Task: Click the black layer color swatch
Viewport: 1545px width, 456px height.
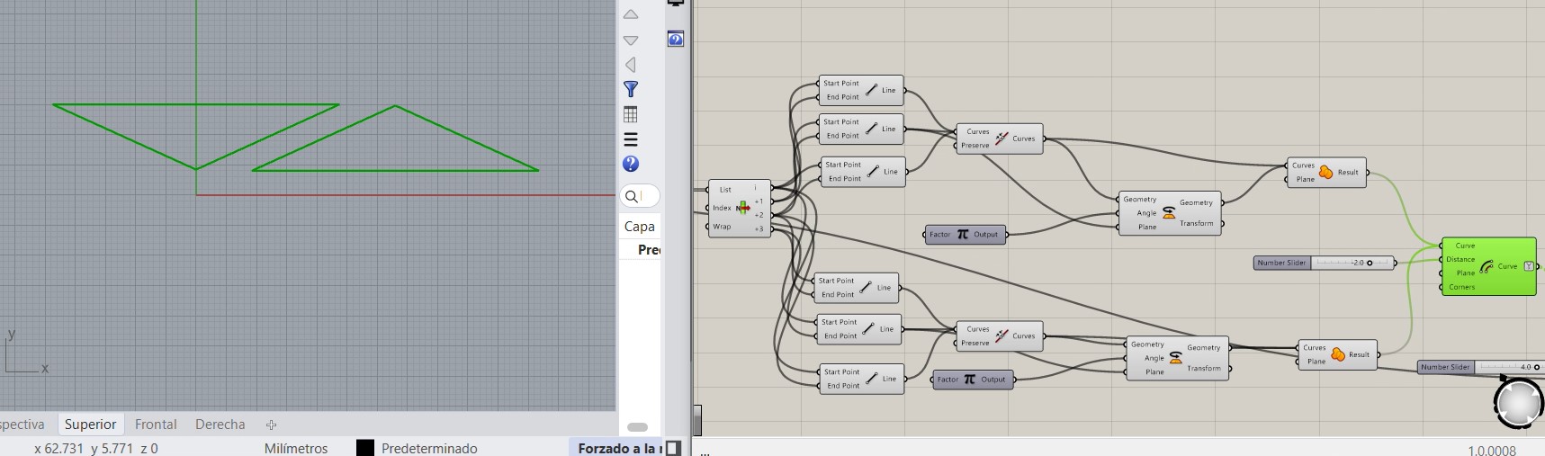Action: click(x=364, y=448)
